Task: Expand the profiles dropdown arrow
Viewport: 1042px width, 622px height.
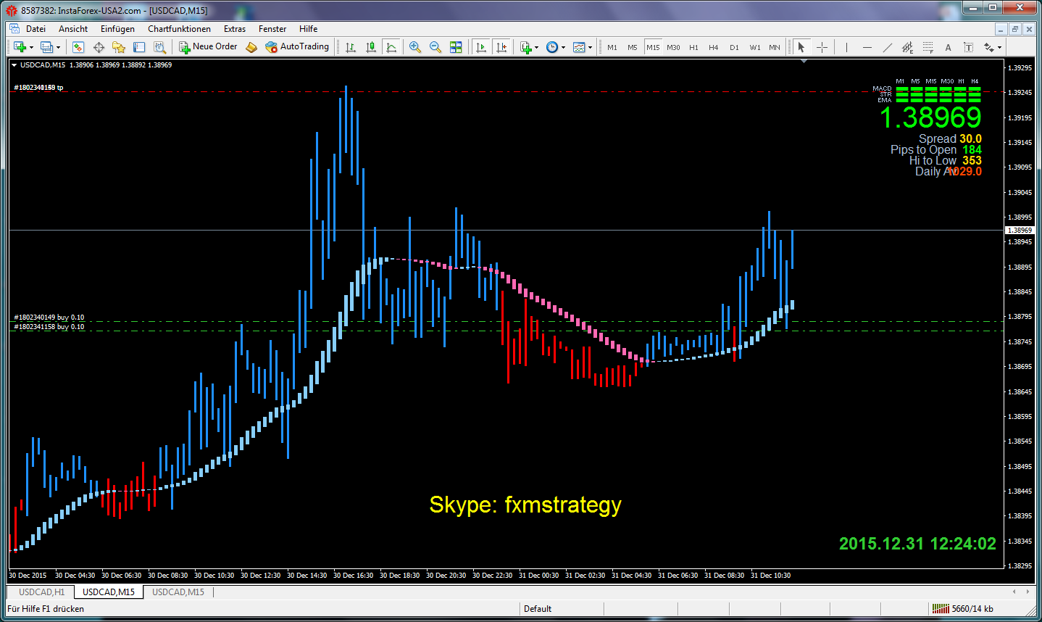Action: coord(59,48)
